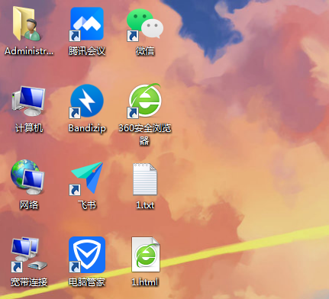329x299 pixels.
Task: Click the 腾讯会议 Tencent Meeting shortcut icon
Action: coord(86,24)
